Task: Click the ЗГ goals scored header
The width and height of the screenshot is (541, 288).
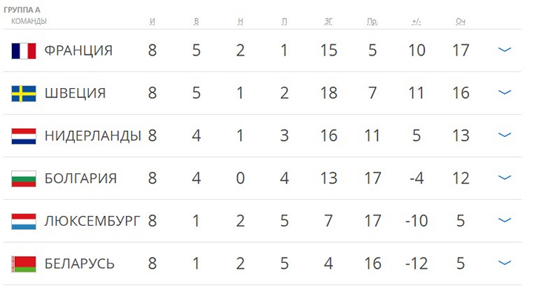Action: pyautogui.click(x=328, y=21)
